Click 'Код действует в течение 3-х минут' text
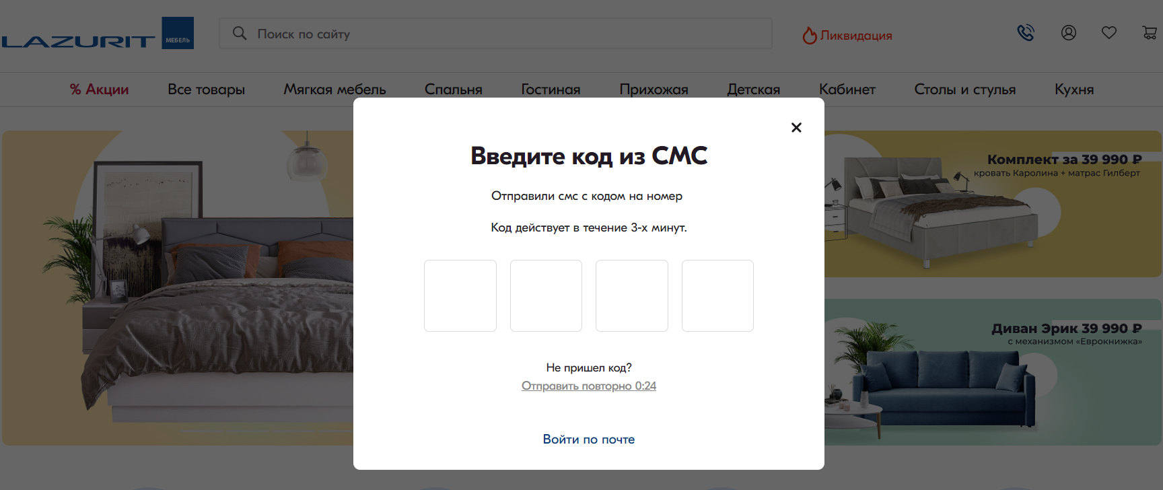This screenshot has height=490, width=1163. (x=589, y=228)
